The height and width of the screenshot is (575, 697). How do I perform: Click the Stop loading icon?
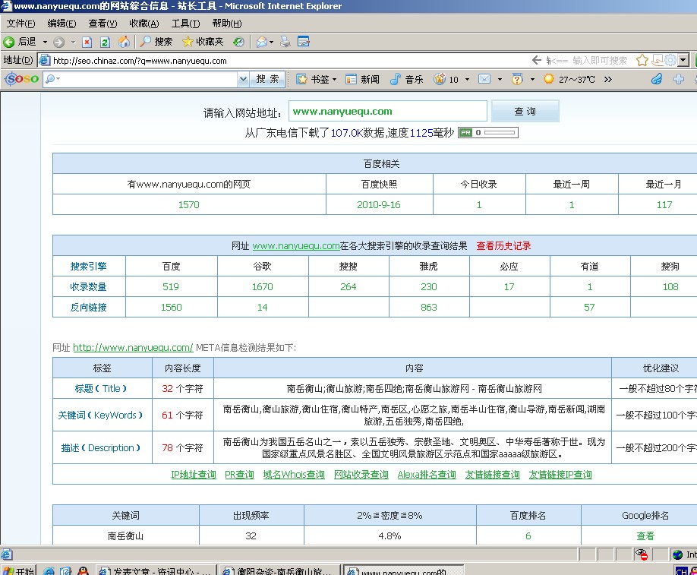pos(87,43)
